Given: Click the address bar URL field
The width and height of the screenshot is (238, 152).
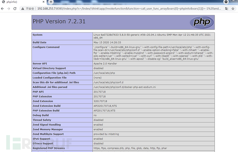Looking at the screenshot, I should point(129,9).
